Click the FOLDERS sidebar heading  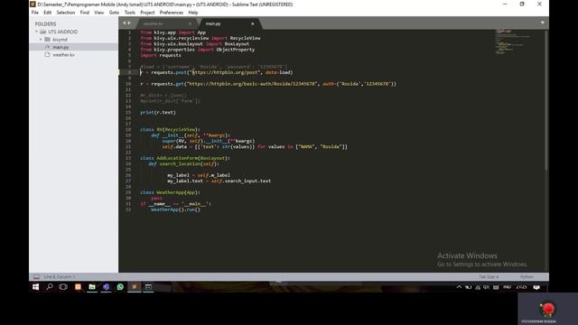point(45,24)
